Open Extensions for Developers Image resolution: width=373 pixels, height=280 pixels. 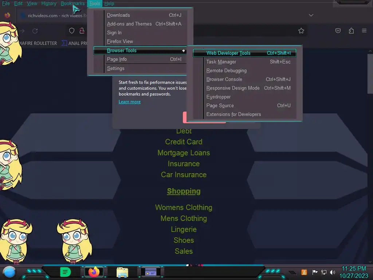[x=244, y=114]
